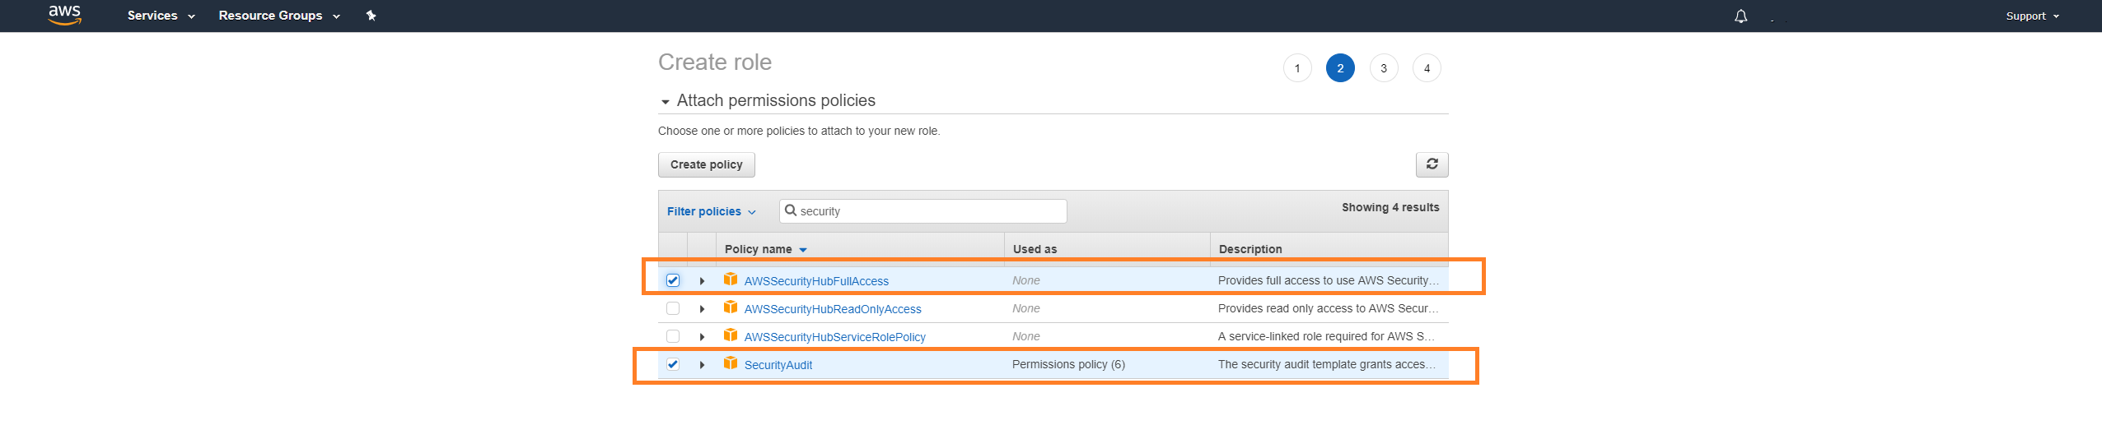Open the Support menu
The image size is (2102, 425).
(2032, 16)
